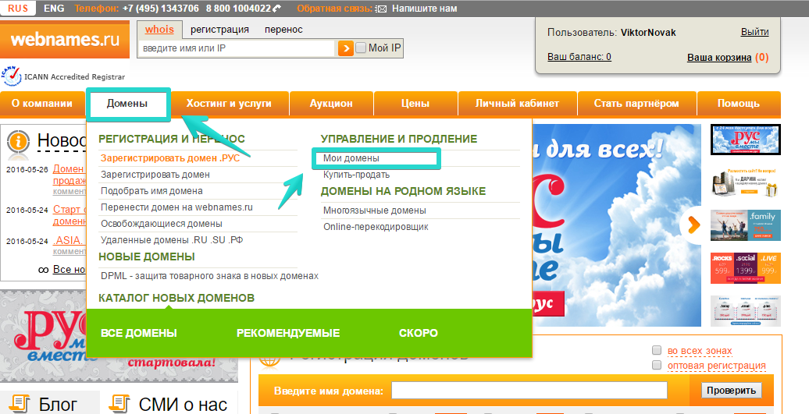809x414 pixels.
Task: Open the Хостинг и услуги menu
Action: tap(229, 104)
